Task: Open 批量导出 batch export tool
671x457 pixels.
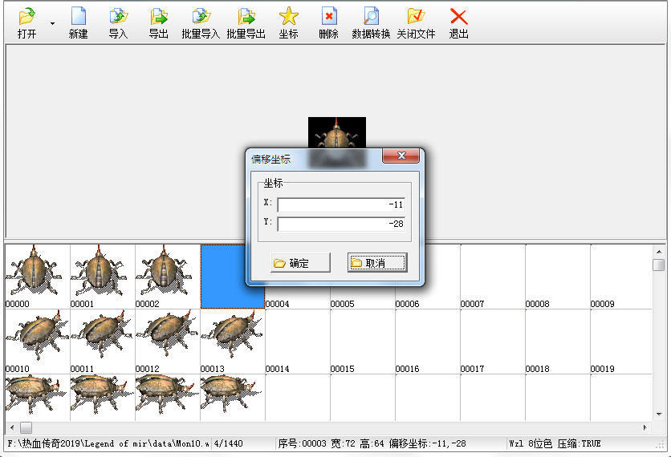Action: (246, 18)
